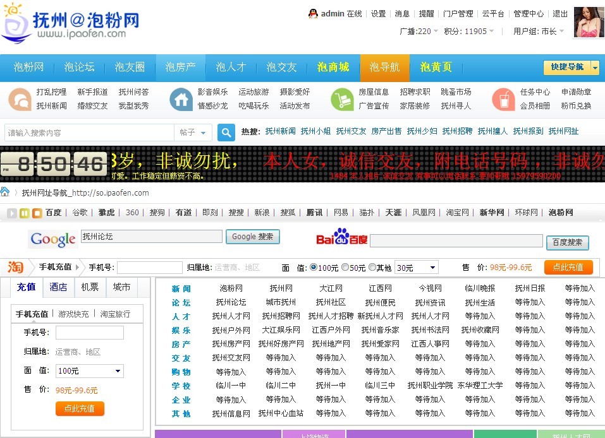Click the top bar 点此充值 button
The width and height of the screenshot is (605, 438).
click(568, 267)
